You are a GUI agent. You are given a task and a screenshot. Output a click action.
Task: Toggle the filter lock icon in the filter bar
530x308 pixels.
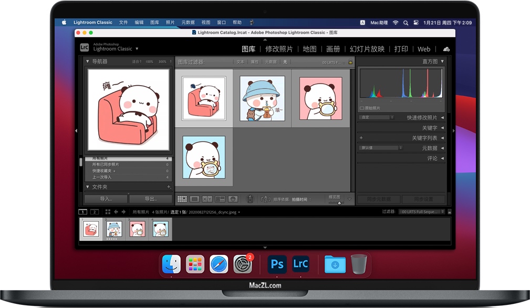[x=349, y=61]
